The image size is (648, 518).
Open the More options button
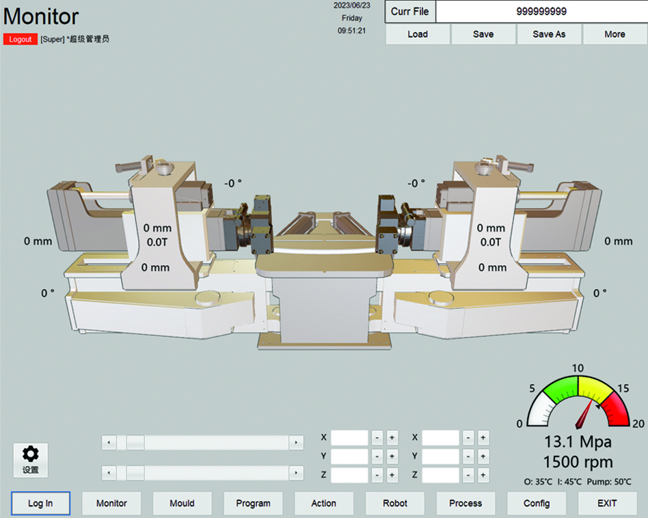pos(615,34)
